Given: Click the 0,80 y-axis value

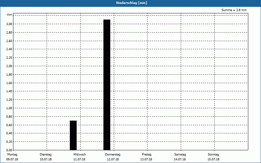Looking at the screenshot, I should pos(9,117).
